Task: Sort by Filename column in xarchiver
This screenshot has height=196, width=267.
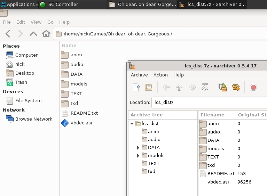Action: pyautogui.click(x=217, y=115)
